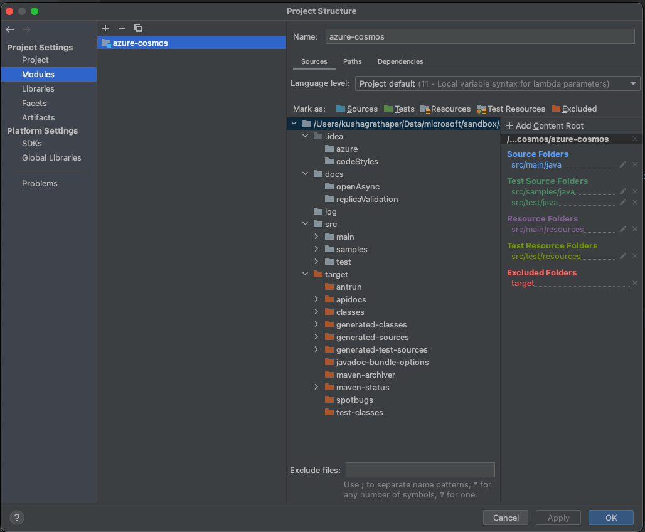The width and height of the screenshot is (645, 532).
Task: Select the Tests mark icon
Action: click(x=389, y=109)
